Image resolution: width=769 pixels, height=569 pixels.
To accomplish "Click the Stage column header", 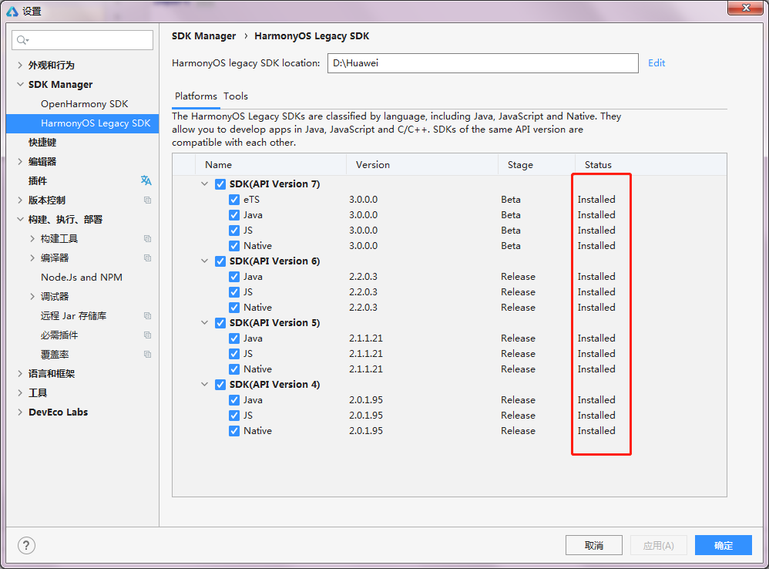I will click(536, 164).
